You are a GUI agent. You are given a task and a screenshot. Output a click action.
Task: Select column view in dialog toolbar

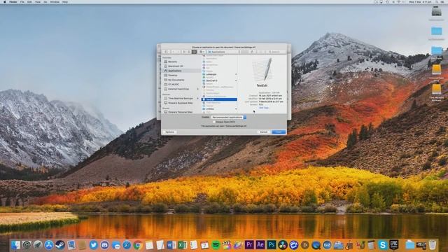pyautogui.click(x=194, y=52)
